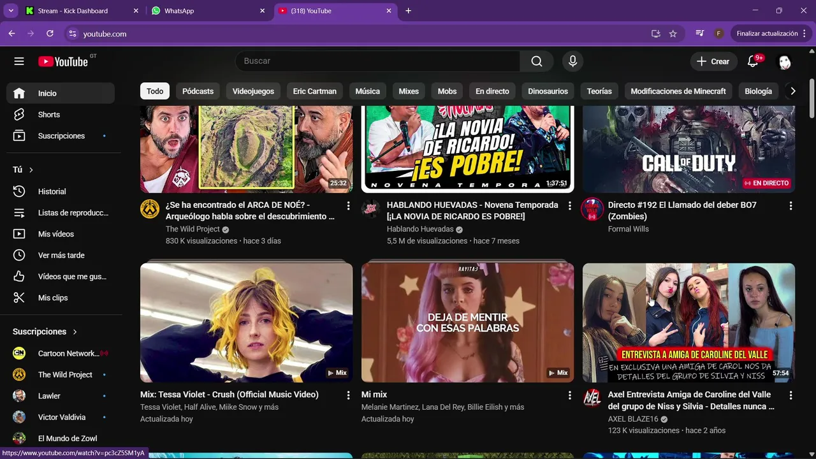Open Victor Valdivia subscription channel
The width and height of the screenshot is (816, 459).
(61, 417)
